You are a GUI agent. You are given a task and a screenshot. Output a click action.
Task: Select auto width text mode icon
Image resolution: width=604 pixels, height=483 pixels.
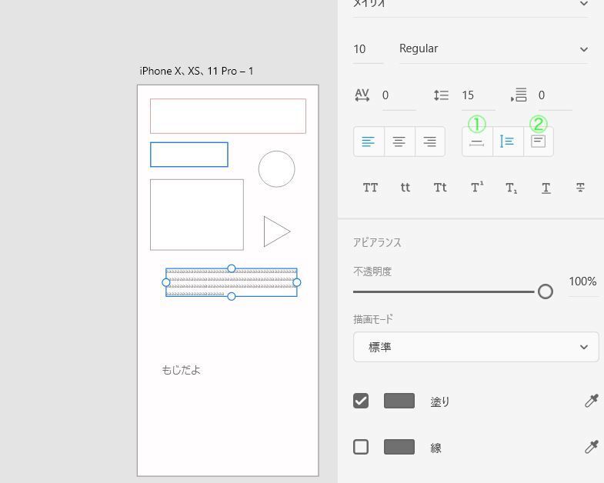pyautogui.click(x=477, y=142)
